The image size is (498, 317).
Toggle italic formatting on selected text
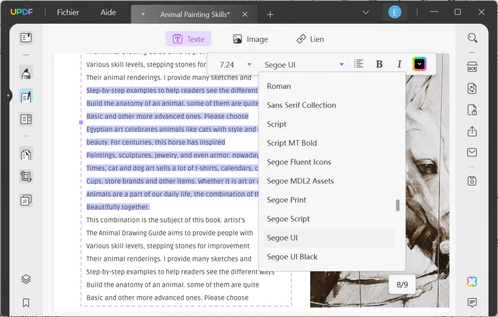click(x=399, y=64)
